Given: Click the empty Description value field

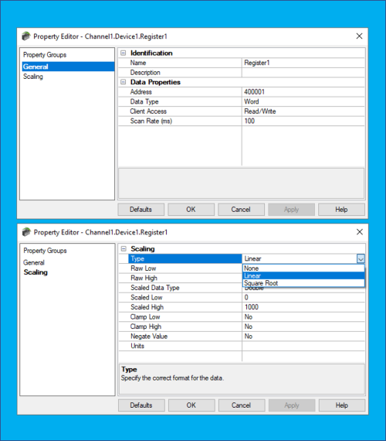Looking at the screenshot, I should coord(303,73).
